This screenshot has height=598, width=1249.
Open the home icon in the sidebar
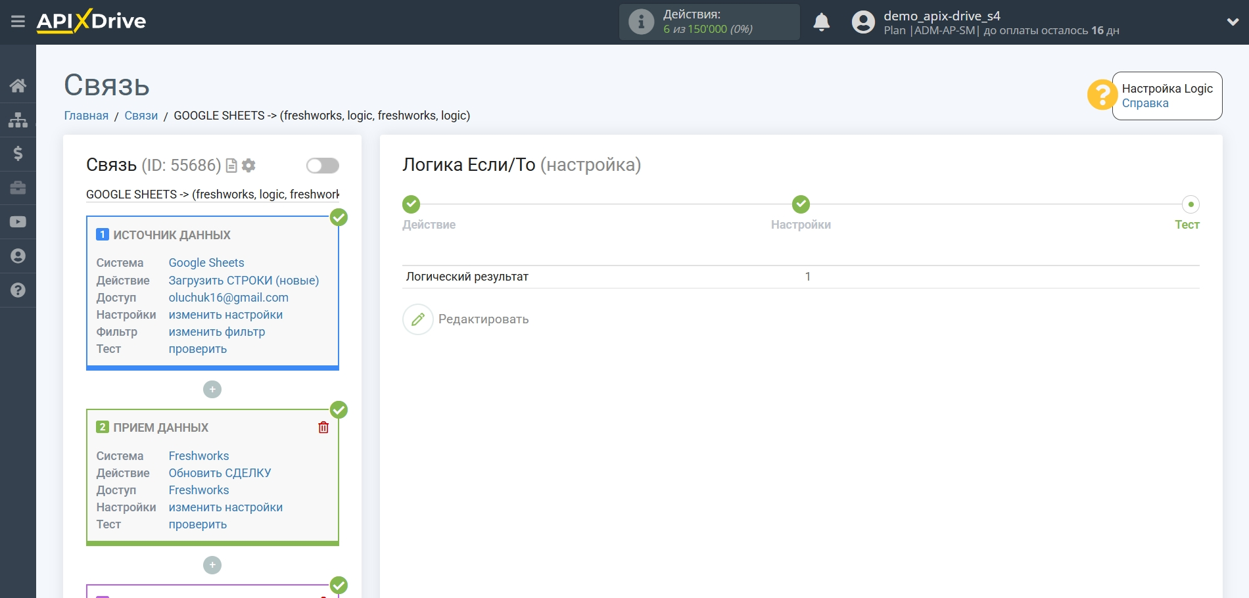[18, 85]
